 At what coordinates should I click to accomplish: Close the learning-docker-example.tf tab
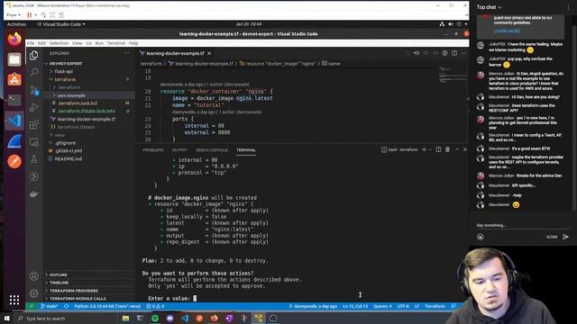pyautogui.click(x=209, y=53)
